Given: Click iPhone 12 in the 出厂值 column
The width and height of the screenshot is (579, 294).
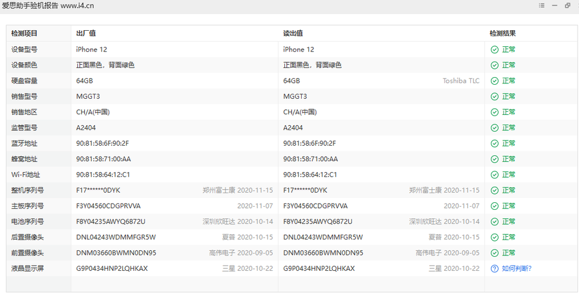Looking at the screenshot, I should 91,49.
